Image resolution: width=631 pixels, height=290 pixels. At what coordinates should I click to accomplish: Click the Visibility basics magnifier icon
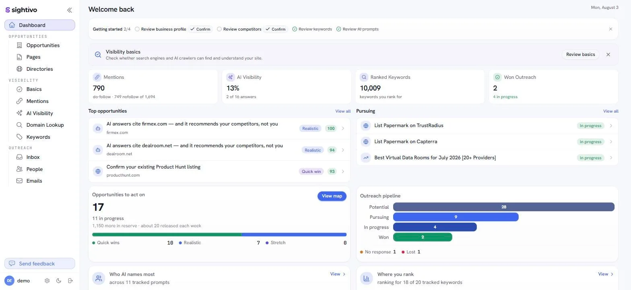tap(98, 55)
